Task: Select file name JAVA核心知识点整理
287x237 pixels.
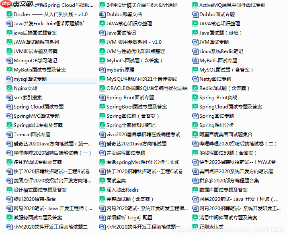Action: point(129,24)
